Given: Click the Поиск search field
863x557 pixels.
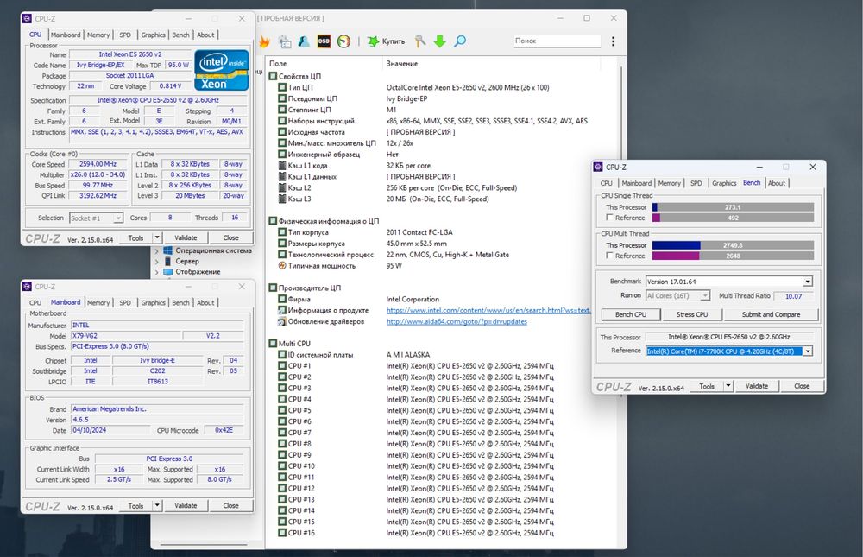Looking at the screenshot, I should [x=557, y=41].
